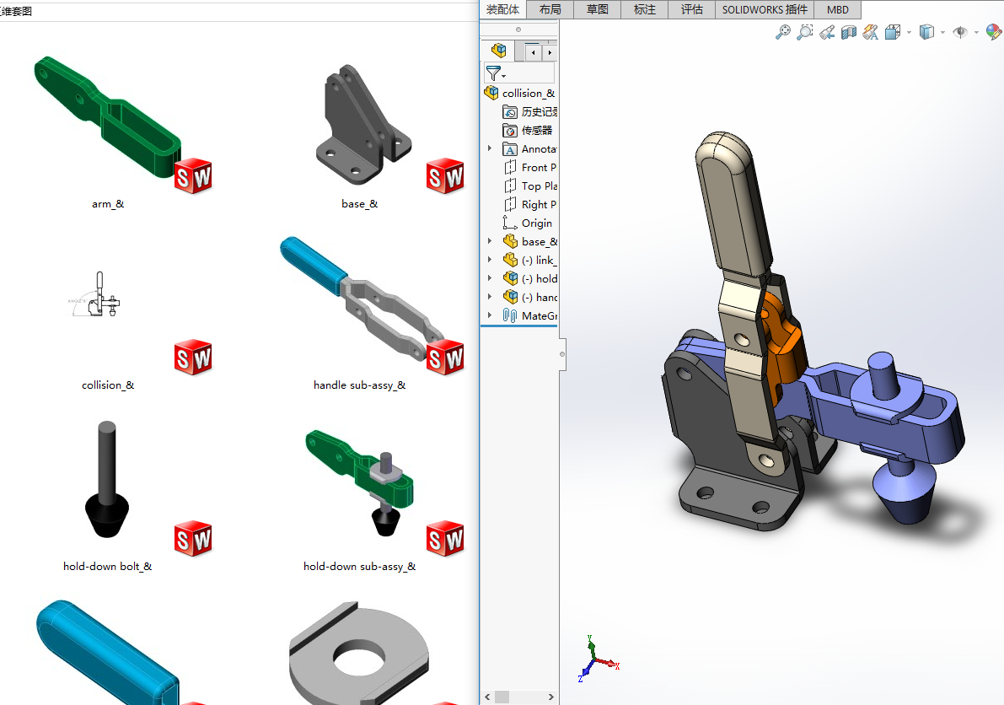Expand the (-) hold tree node
Viewport: 1004px width, 705px height.
(490, 278)
